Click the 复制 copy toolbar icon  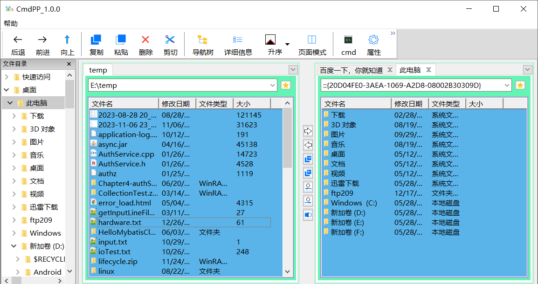[x=96, y=40]
